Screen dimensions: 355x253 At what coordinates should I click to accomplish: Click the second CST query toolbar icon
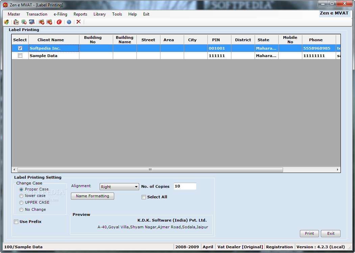pos(49,22)
